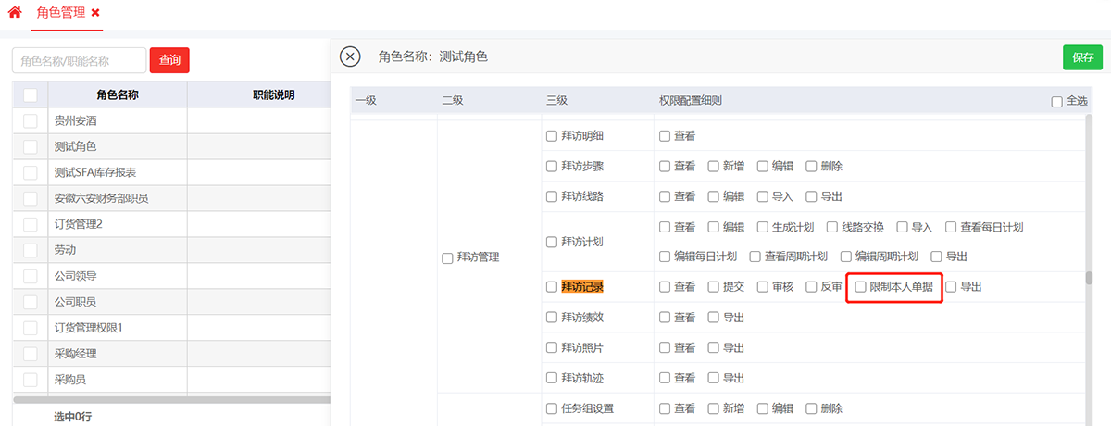1111x426 pixels.
Task: Check 生成计划 permission for 拜访计划
Action: tap(763, 227)
